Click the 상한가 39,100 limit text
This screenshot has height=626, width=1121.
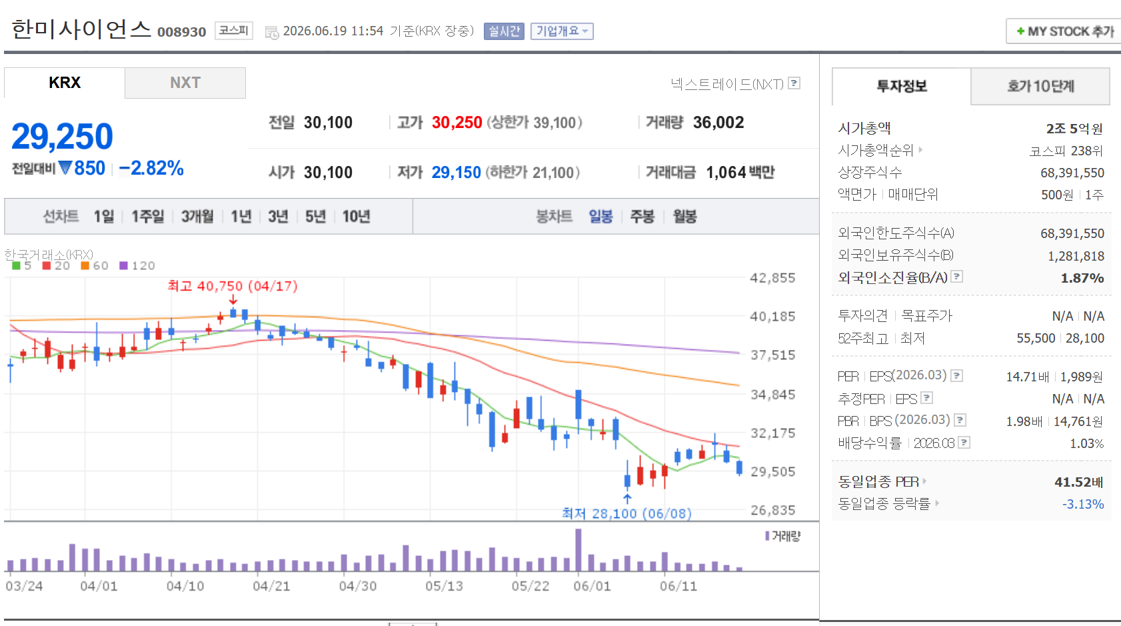click(x=535, y=123)
